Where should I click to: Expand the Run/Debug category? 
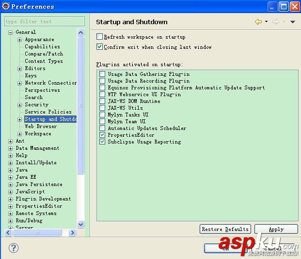pyautogui.click(x=11, y=221)
